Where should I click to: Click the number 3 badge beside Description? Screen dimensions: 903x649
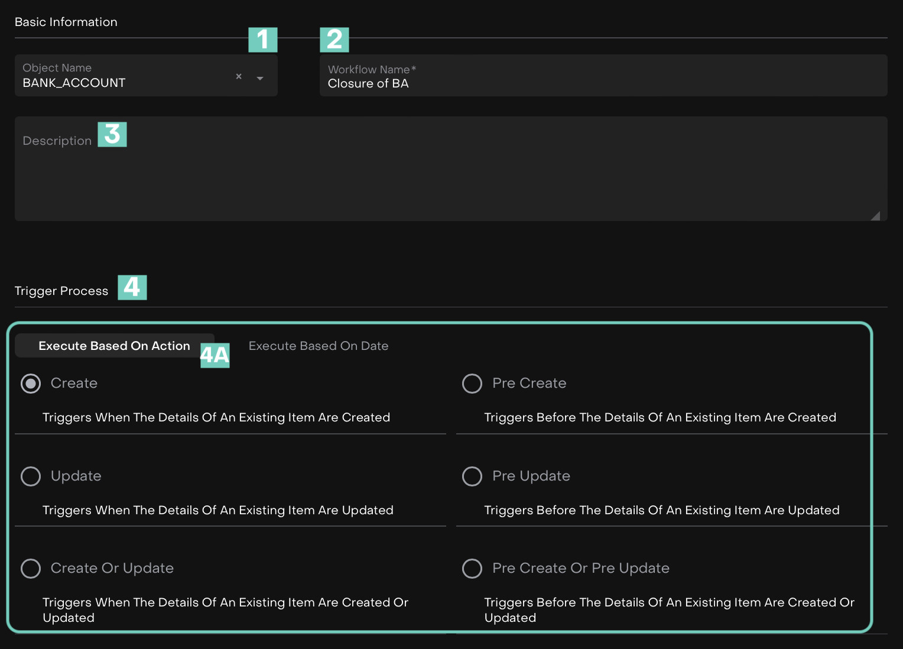click(x=112, y=134)
